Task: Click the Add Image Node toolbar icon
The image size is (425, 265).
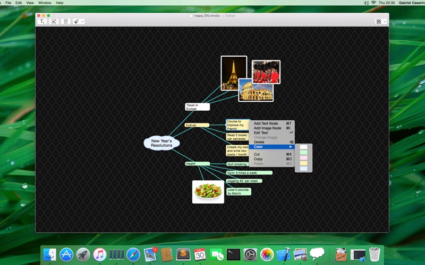Action: [54, 21]
